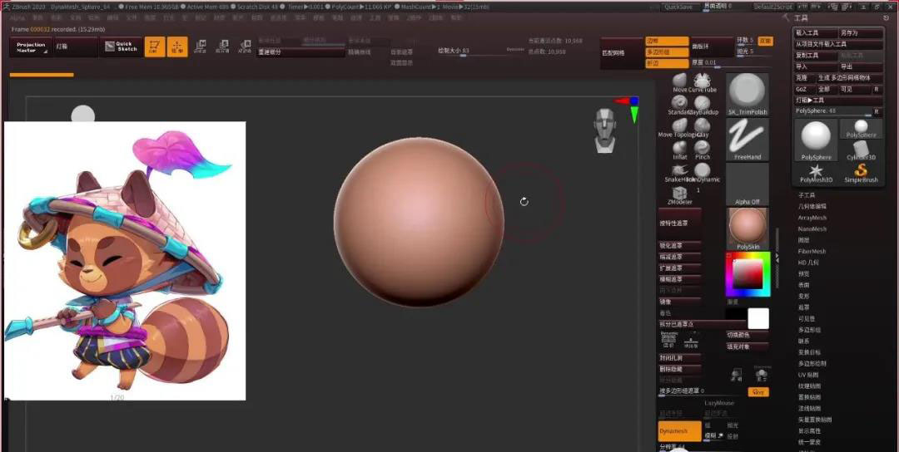Select the SimpleBrush tool

click(x=862, y=174)
